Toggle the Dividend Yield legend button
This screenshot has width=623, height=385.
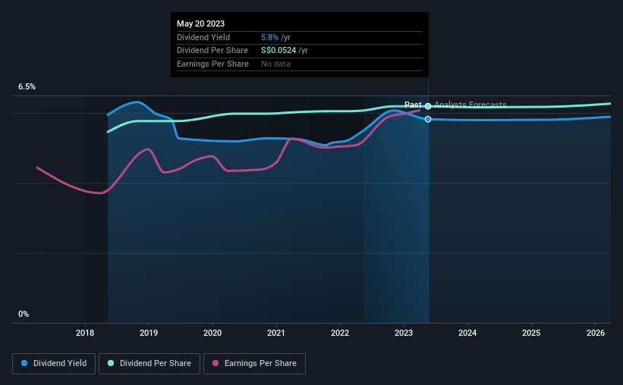click(x=54, y=364)
